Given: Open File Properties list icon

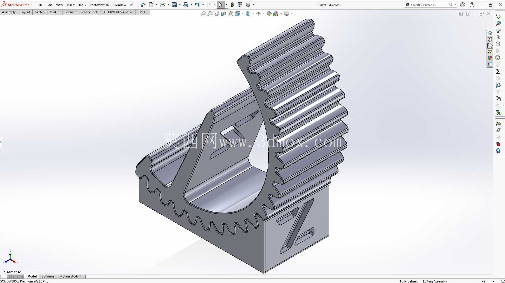Looking at the screenshot, I should (x=240, y=5).
